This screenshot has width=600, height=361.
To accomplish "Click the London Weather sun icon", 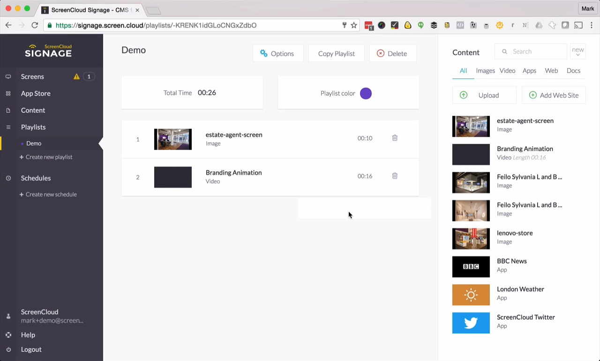I will (471, 295).
